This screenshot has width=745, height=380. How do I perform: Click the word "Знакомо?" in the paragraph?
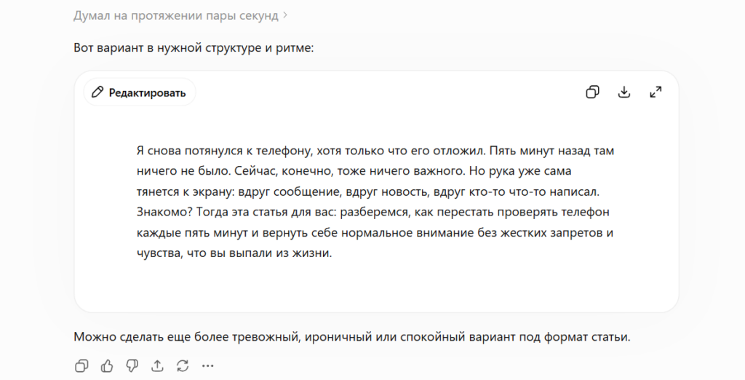pos(164,212)
